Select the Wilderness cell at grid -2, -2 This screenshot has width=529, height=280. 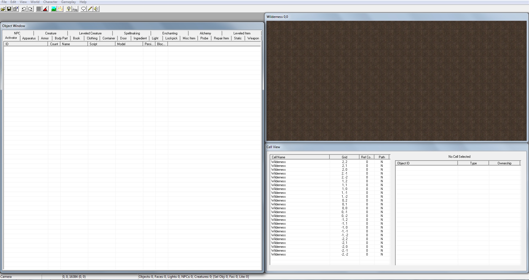point(330,254)
